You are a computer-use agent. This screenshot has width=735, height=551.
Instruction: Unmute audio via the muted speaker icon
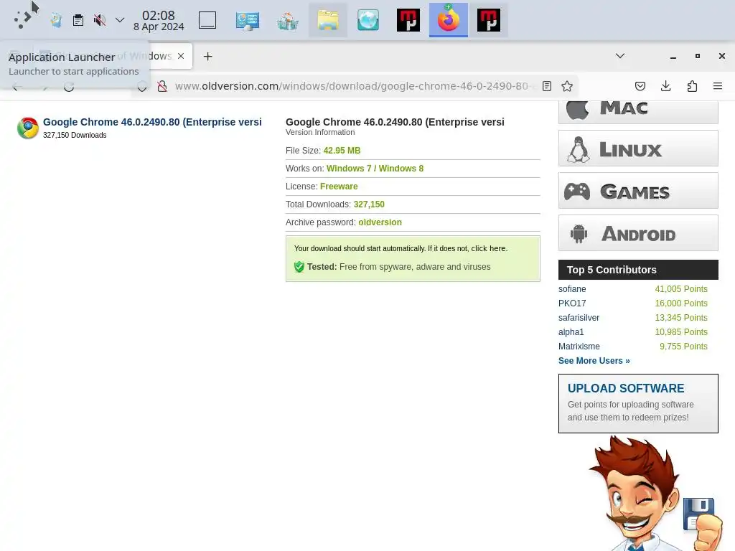(99, 20)
